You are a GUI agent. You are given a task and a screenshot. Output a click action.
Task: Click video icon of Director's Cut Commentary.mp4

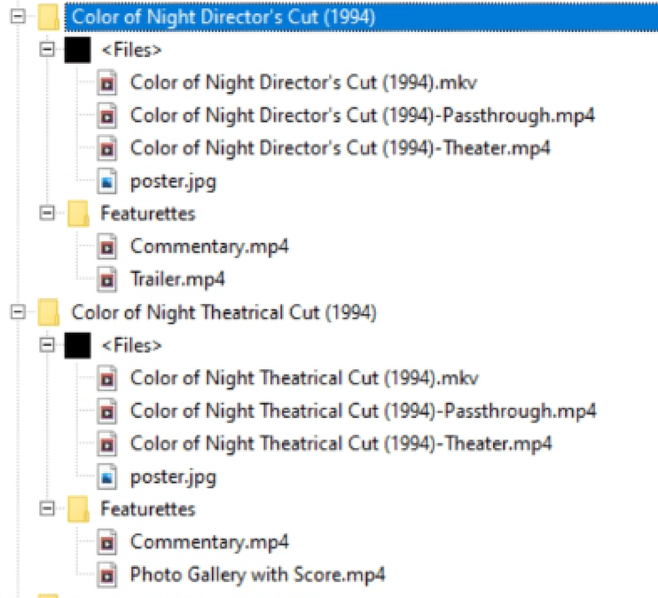(x=107, y=247)
